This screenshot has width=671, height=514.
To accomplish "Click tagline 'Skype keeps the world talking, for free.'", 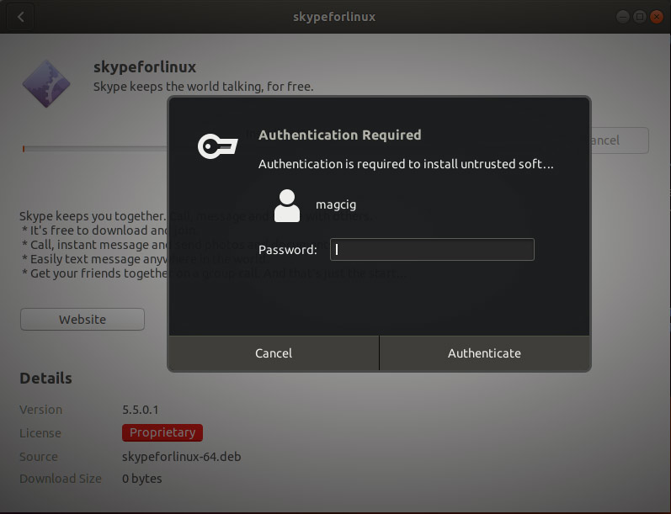I will (203, 87).
